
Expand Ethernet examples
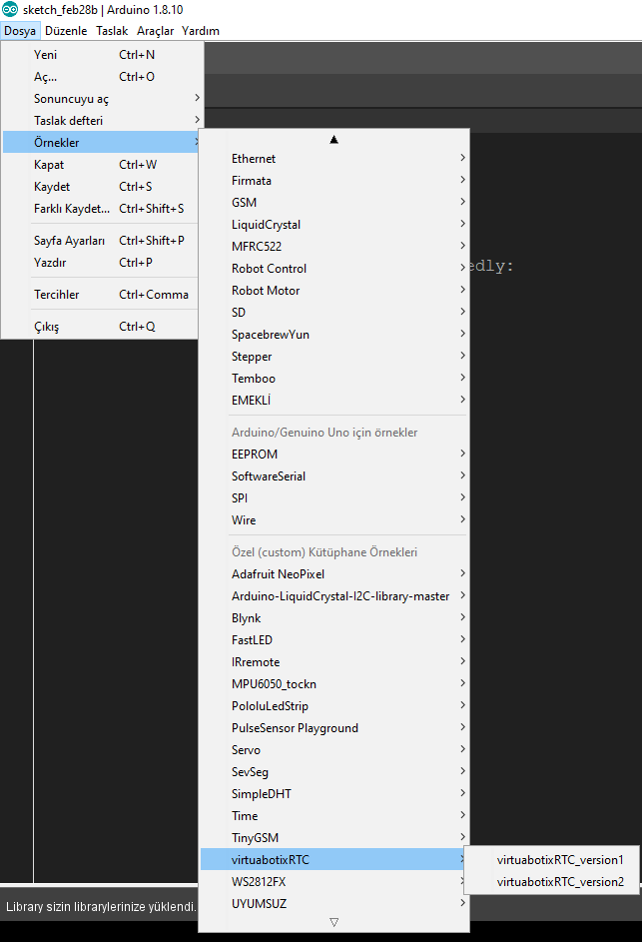(333, 159)
